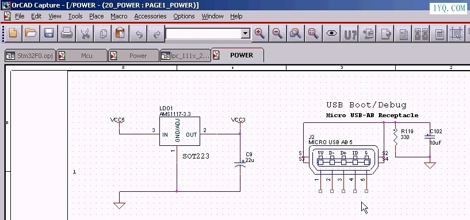Image resolution: width=470 pixels, height=220 pixels.
Task: Click inside the toolbar part search field
Action: pyautogui.click(x=204, y=33)
